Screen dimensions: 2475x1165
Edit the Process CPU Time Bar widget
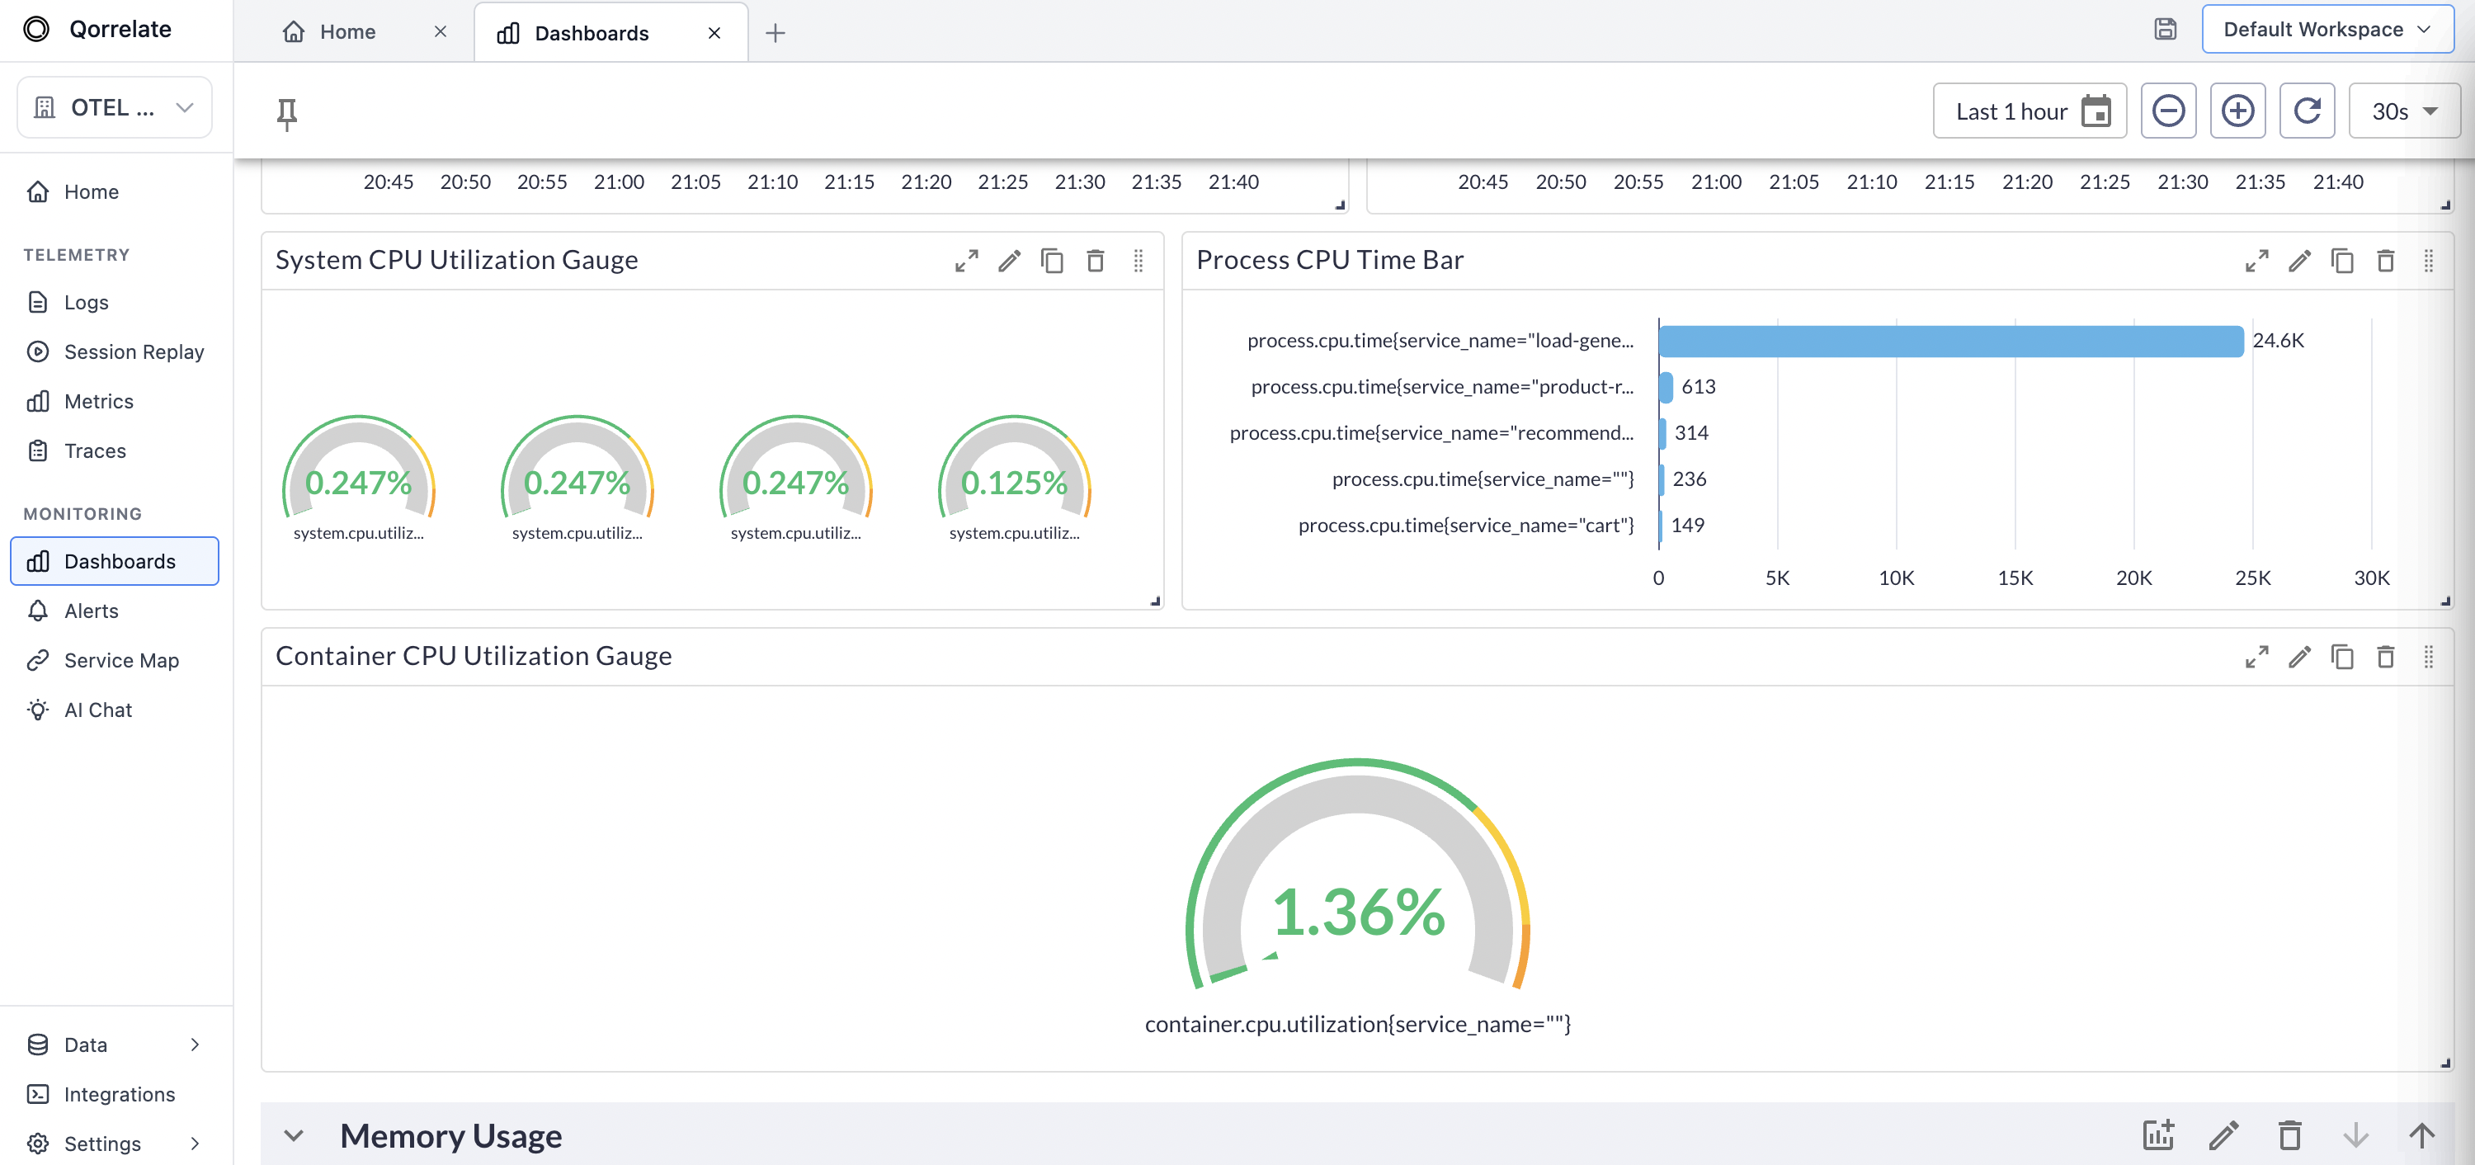(x=2300, y=261)
